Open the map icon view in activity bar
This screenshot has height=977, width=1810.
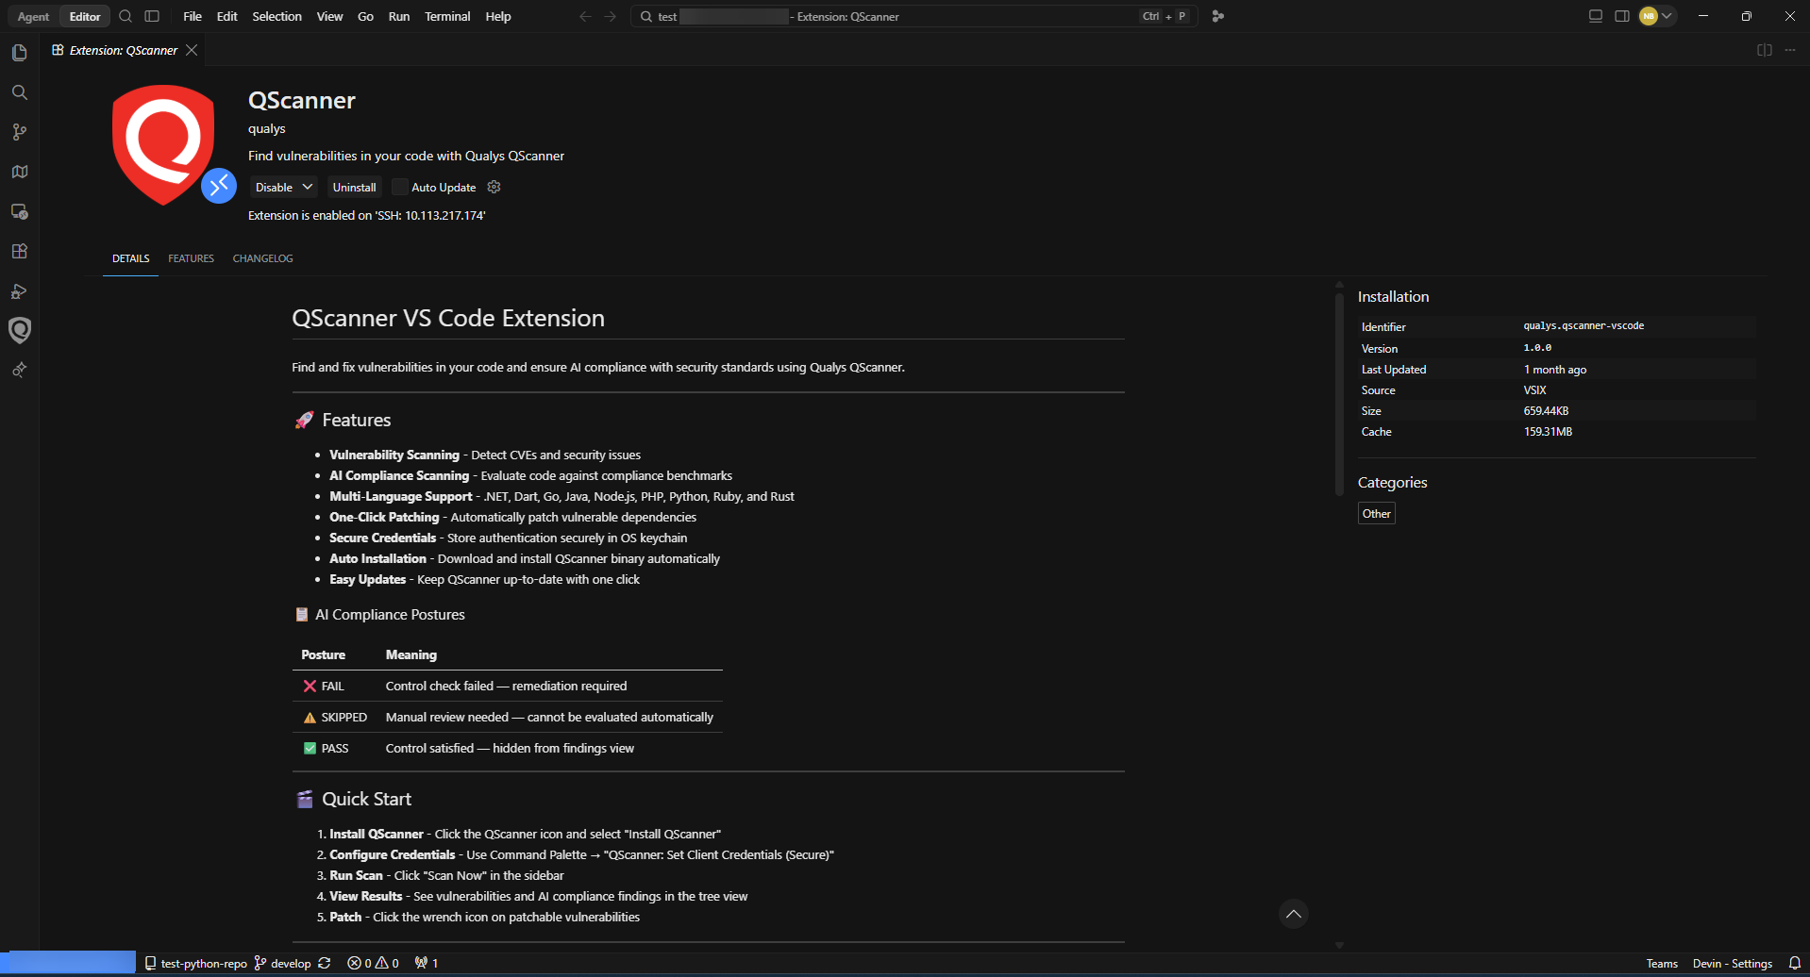[19, 172]
